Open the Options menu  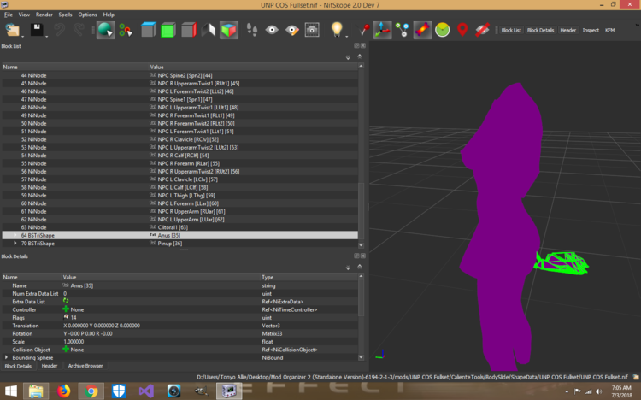click(x=87, y=15)
